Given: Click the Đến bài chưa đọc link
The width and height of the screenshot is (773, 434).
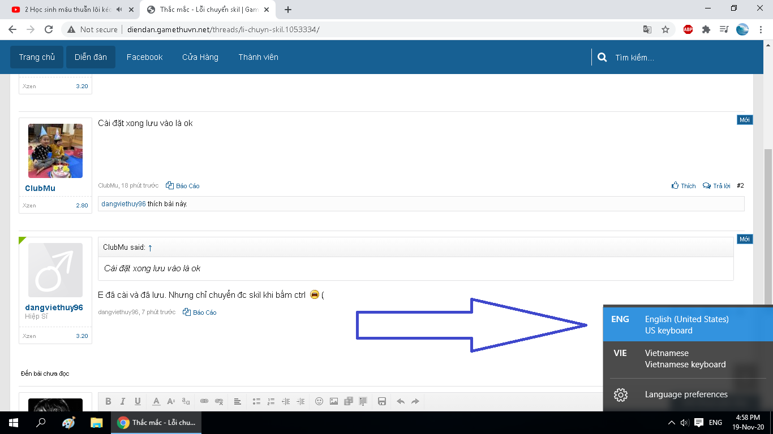Looking at the screenshot, I should 45,374.
